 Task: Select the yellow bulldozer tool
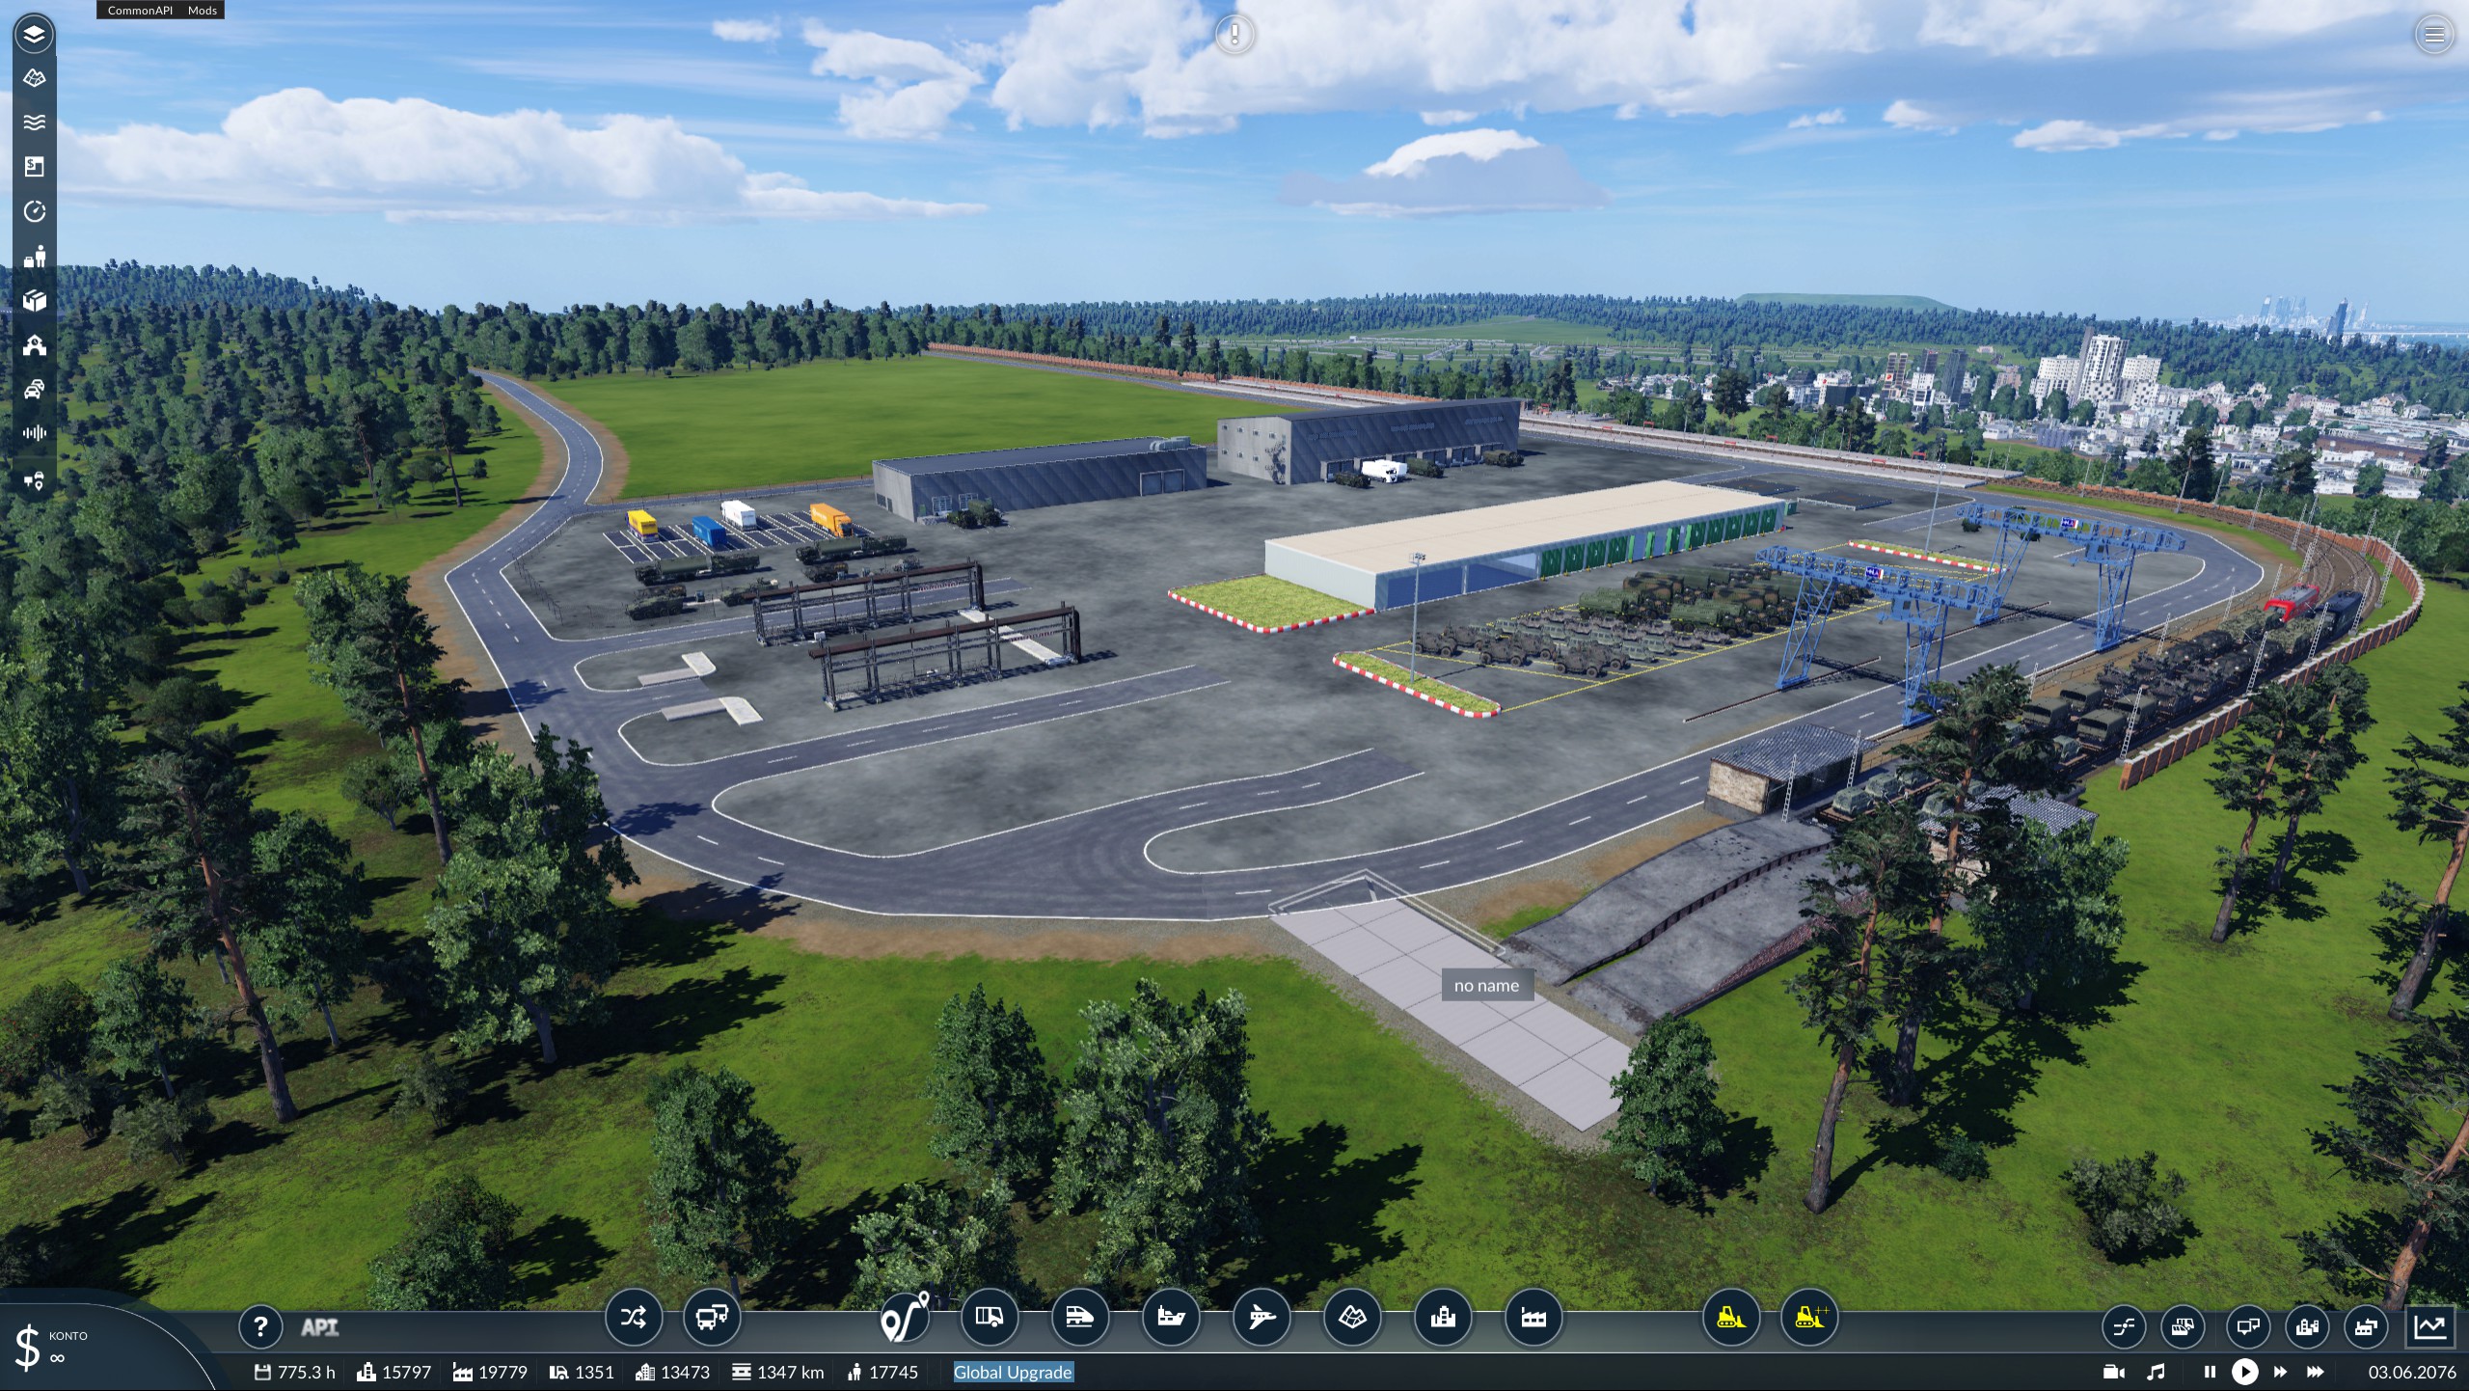click(x=1730, y=1317)
